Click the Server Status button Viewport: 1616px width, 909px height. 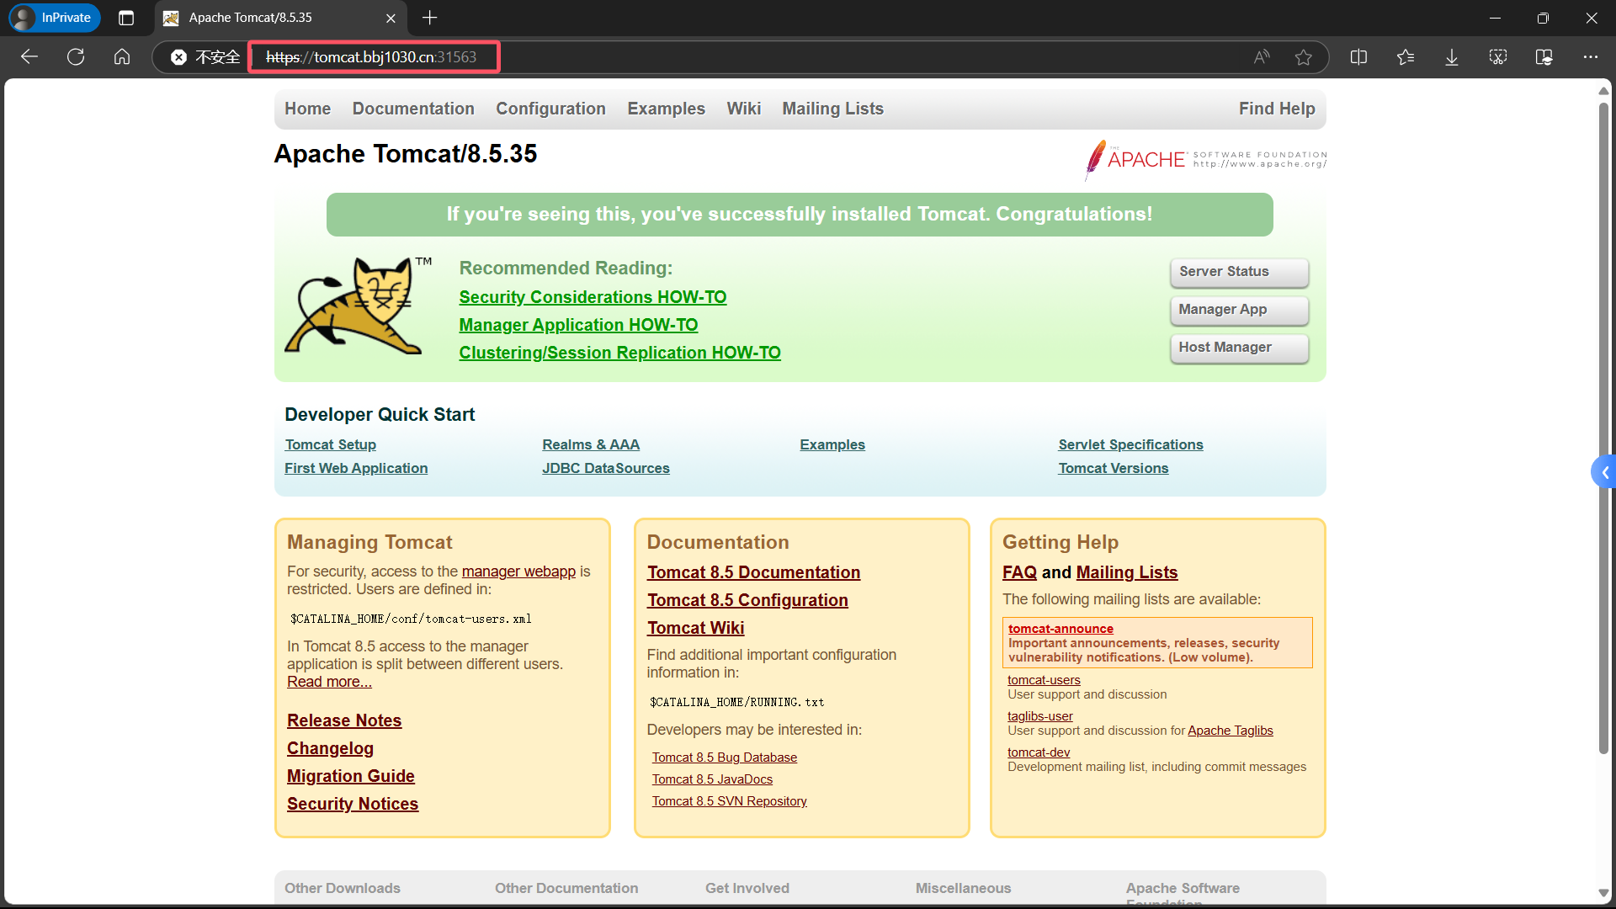1239,272
